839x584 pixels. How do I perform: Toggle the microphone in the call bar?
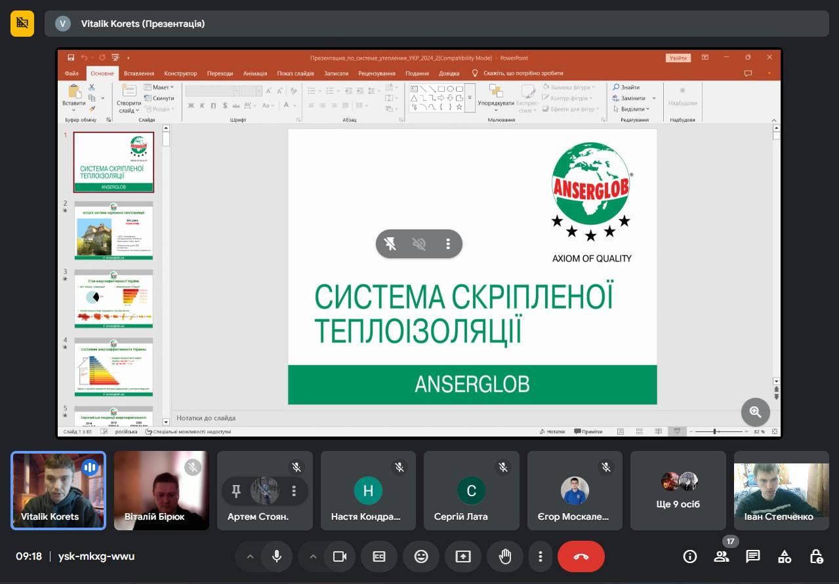click(x=277, y=556)
